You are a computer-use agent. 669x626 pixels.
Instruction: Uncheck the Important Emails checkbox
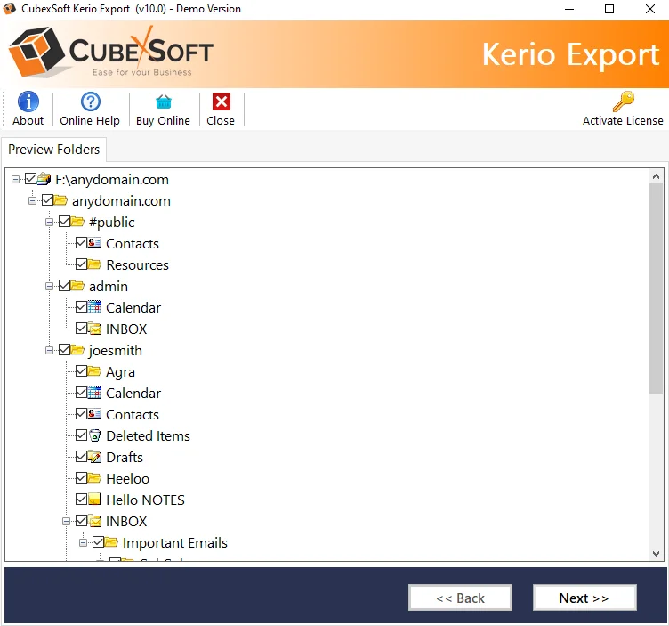click(98, 542)
